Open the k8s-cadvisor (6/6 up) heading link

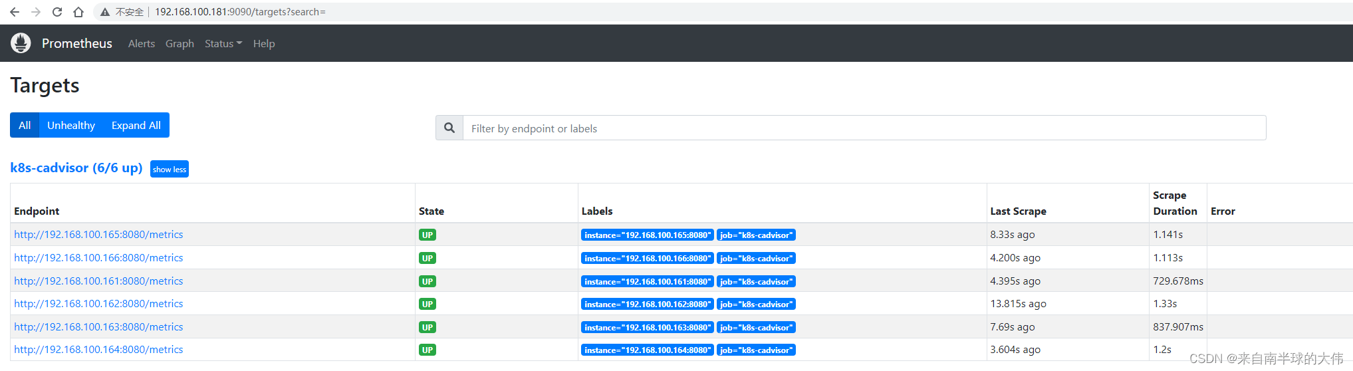pyautogui.click(x=76, y=168)
